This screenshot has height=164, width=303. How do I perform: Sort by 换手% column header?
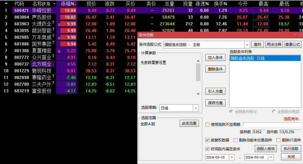(x=221, y=3)
